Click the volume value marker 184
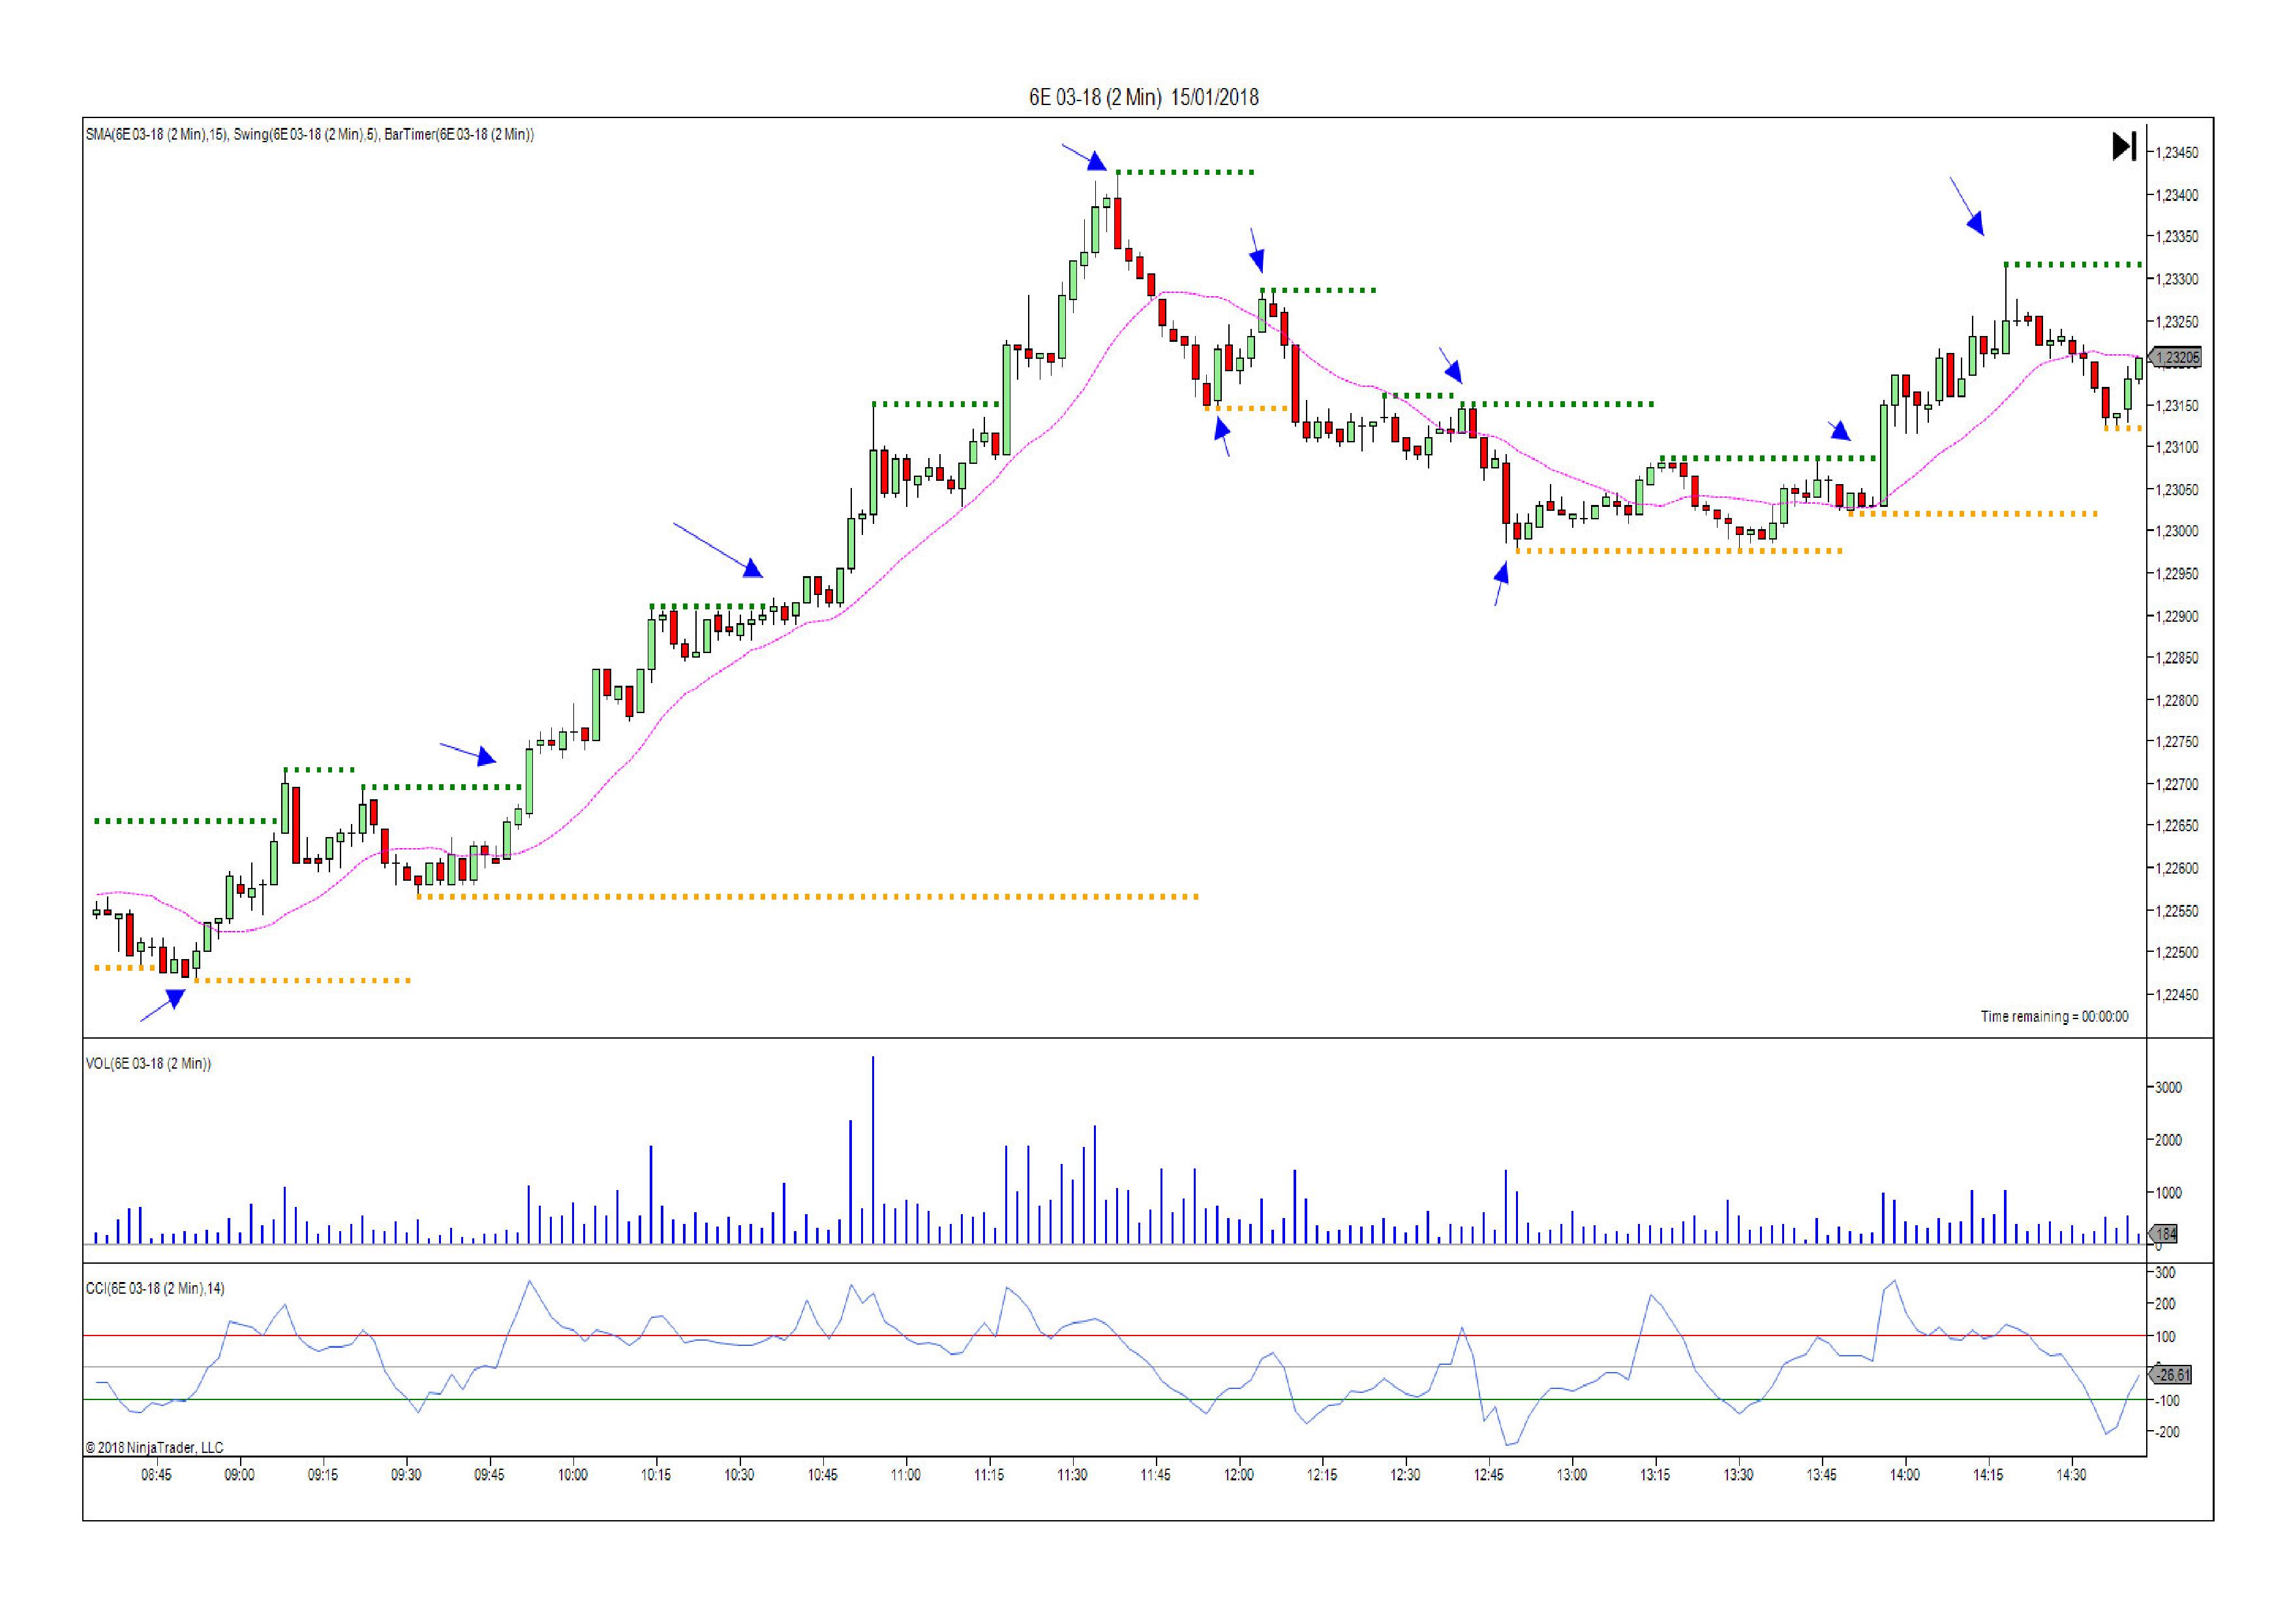Image resolution: width=2289 pixels, height=1618 pixels. (2165, 1234)
